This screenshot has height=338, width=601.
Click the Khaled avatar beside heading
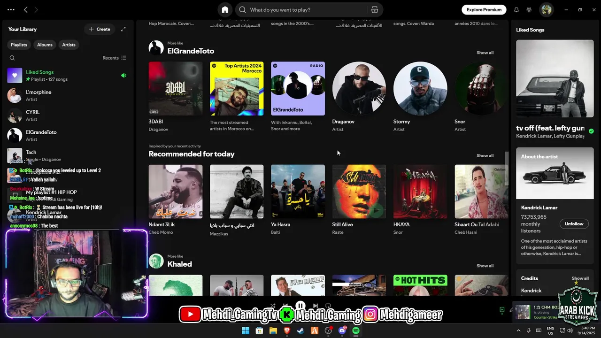coord(156,261)
